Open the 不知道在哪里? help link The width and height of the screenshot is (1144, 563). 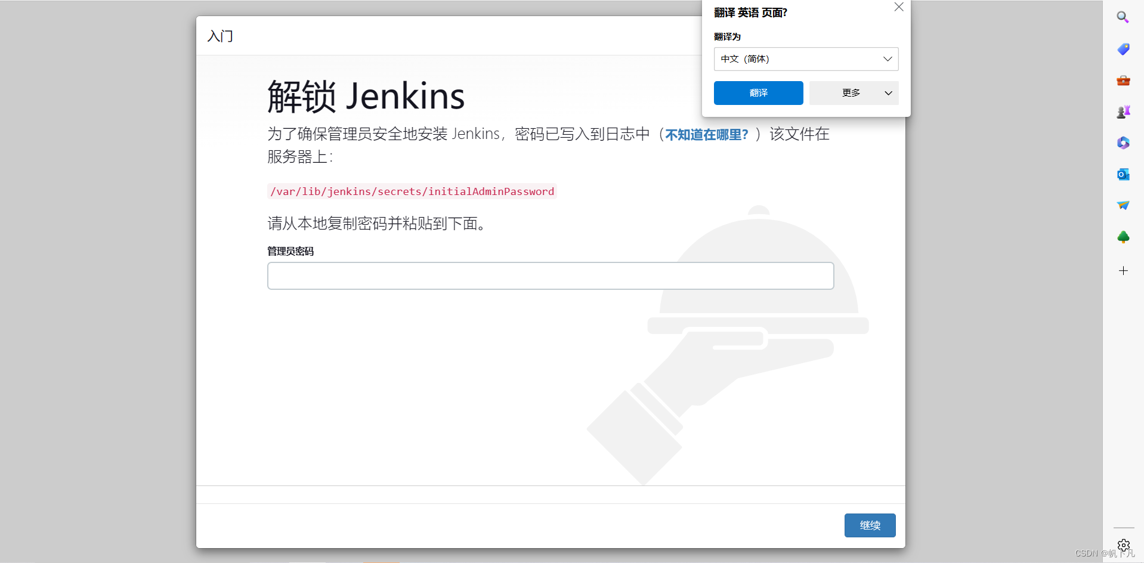click(706, 134)
